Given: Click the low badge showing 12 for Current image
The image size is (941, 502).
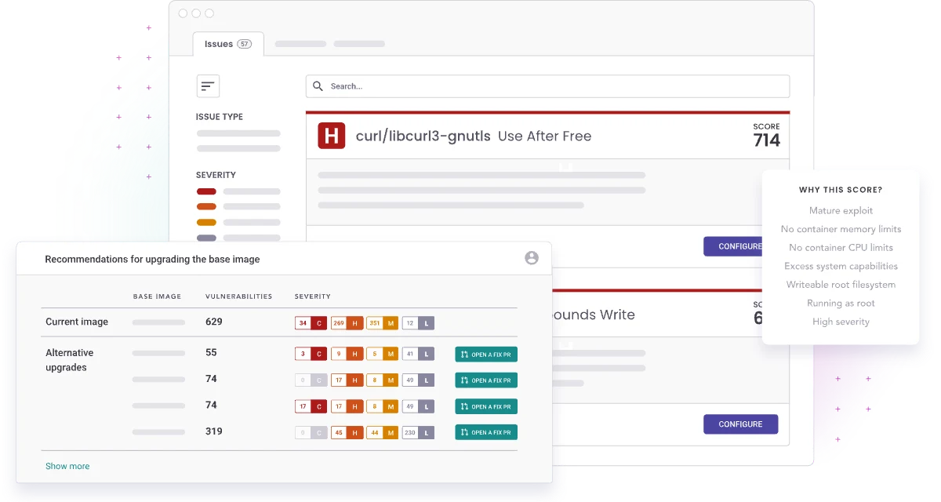Looking at the screenshot, I should [x=418, y=322].
